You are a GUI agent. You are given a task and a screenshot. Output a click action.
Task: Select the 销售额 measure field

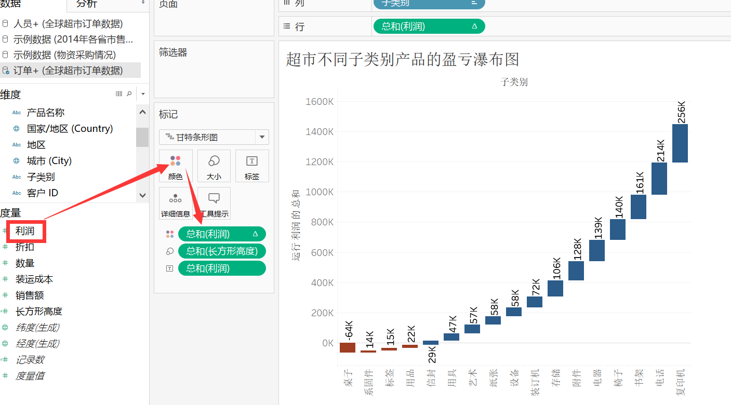(30, 295)
